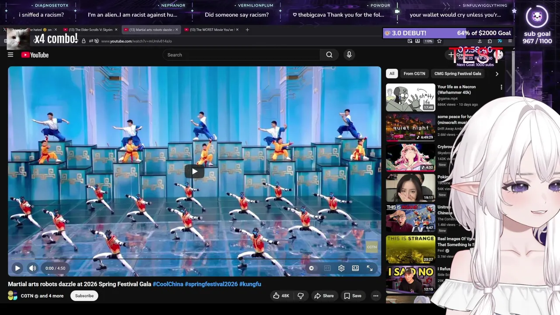The image size is (560, 315).
Task: Close 'The WORST Movie You've' tab
Action: pyautogui.click(x=238, y=30)
